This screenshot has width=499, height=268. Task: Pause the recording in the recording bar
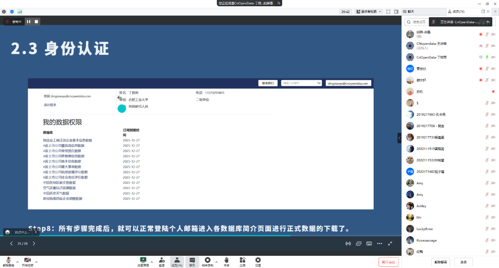pos(28,22)
